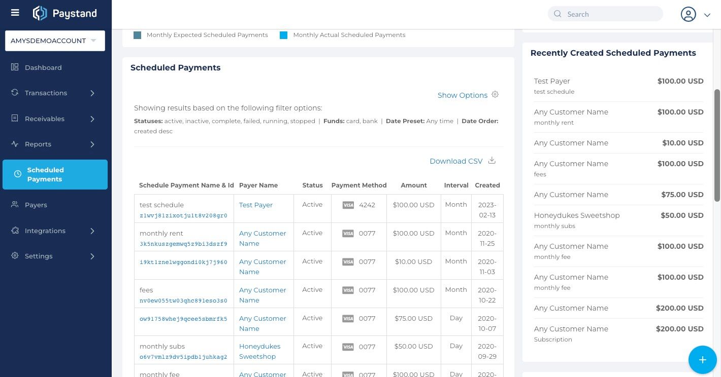
Task: Click the Transactions sidebar icon
Action: pos(15,93)
